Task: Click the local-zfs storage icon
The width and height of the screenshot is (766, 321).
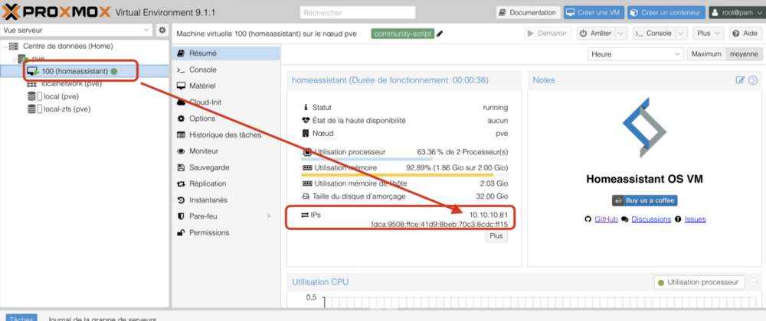Action: (31, 109)
